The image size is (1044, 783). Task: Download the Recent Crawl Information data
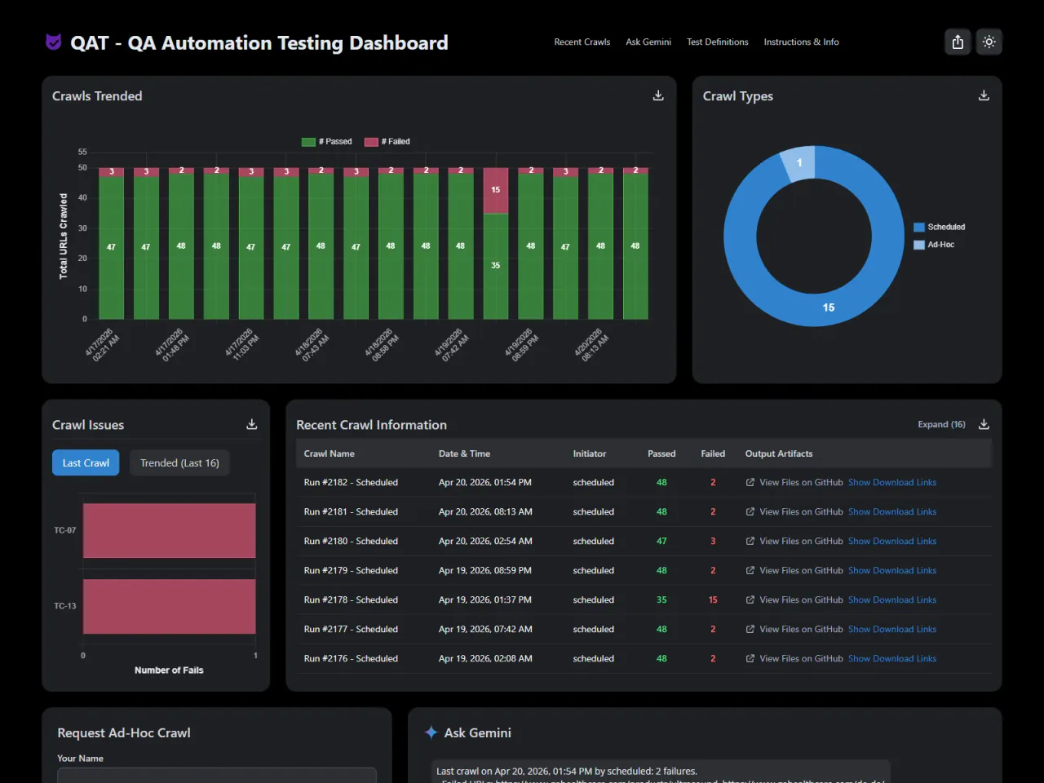click(x=984, y=424)
